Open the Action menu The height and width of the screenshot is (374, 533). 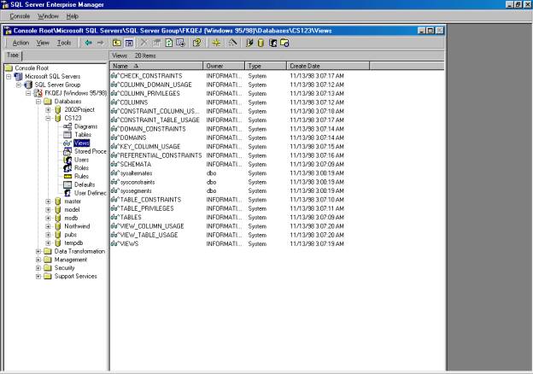coord(20,42)
